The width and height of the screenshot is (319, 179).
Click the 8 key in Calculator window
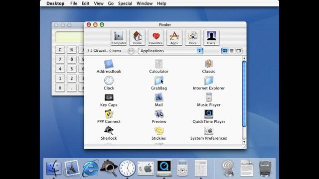click(x=72, y=59)
